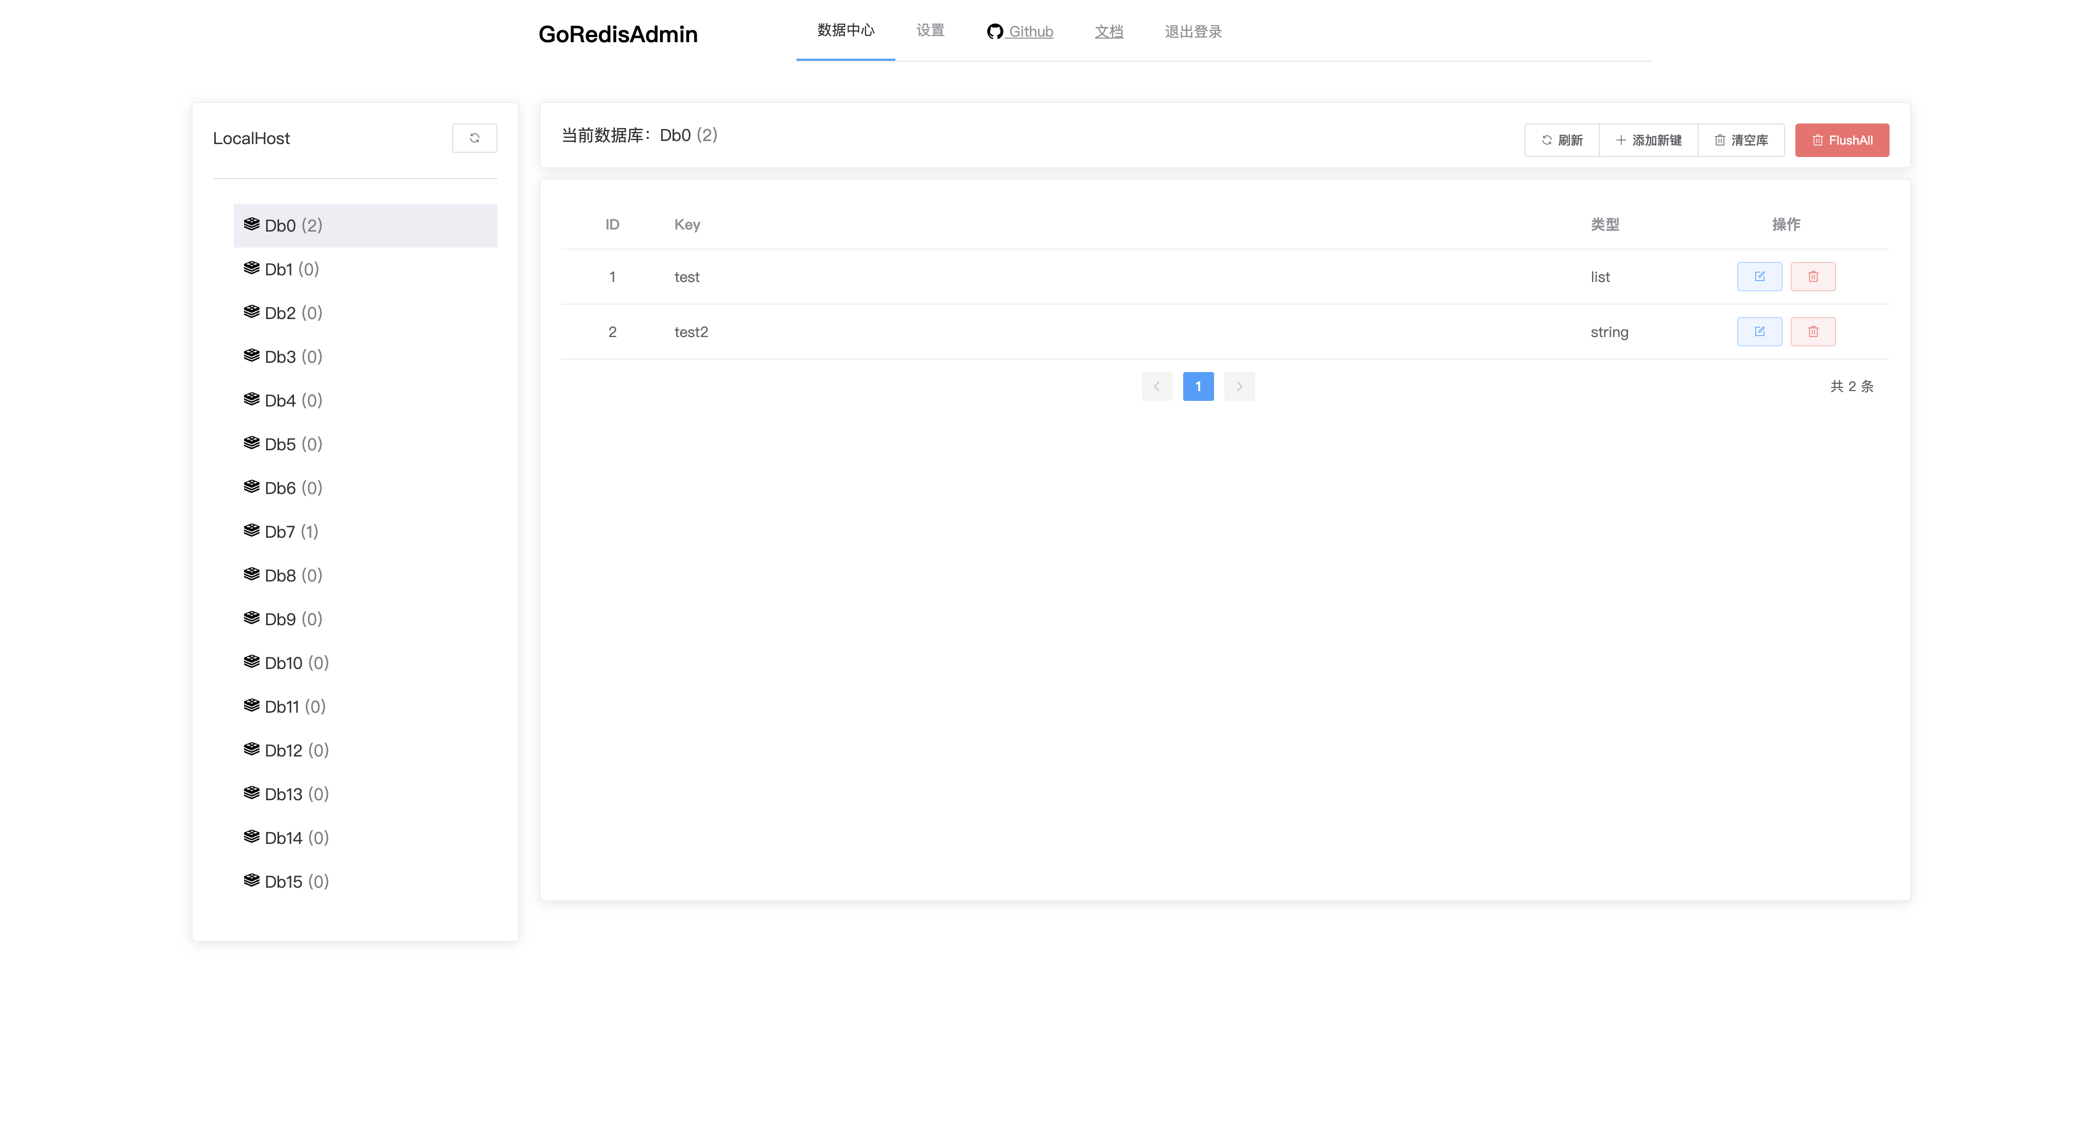The image size is (2076, 1127).
Task: Select database Db10 (0)
Action: [x=365, y=663]
